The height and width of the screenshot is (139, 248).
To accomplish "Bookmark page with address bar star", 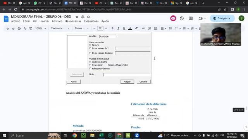I will point(225,9).
